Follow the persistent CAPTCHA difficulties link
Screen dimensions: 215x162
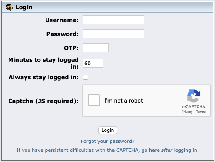point(108,150)
